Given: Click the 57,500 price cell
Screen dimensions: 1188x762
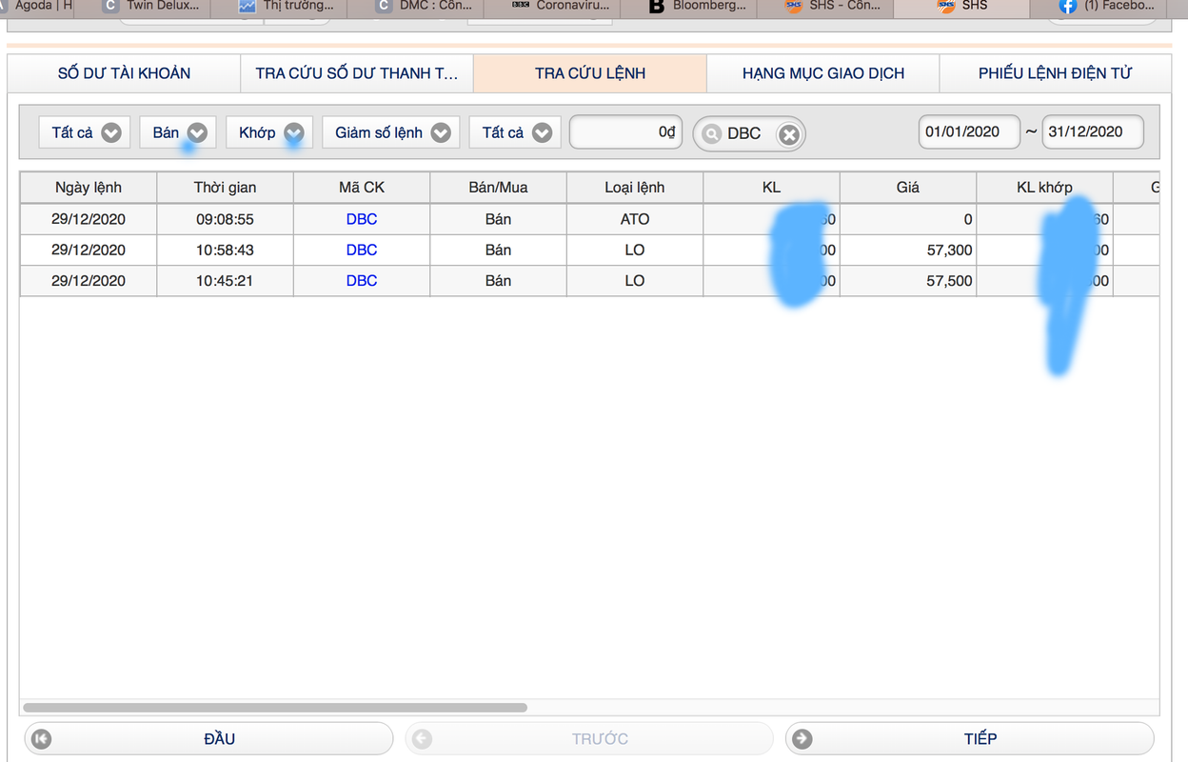Looking at the screenshot, I should [908, 280].
